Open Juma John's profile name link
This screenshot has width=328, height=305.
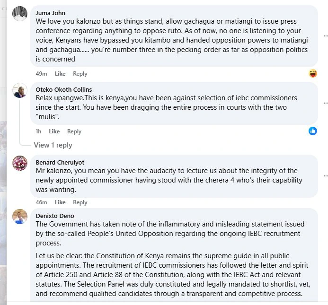(x=51, y=13)
